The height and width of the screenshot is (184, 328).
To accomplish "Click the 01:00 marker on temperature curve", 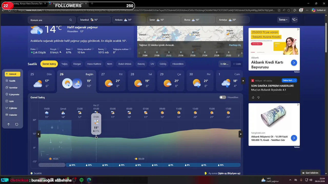I will pos(96,137).
